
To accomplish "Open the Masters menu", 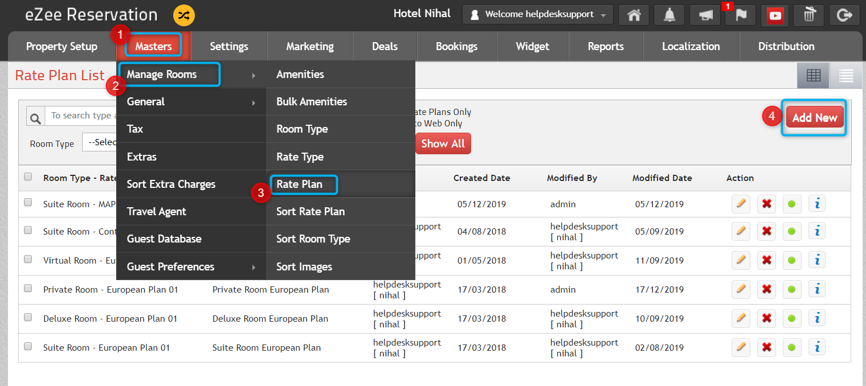I will click(x=153, y=46).
